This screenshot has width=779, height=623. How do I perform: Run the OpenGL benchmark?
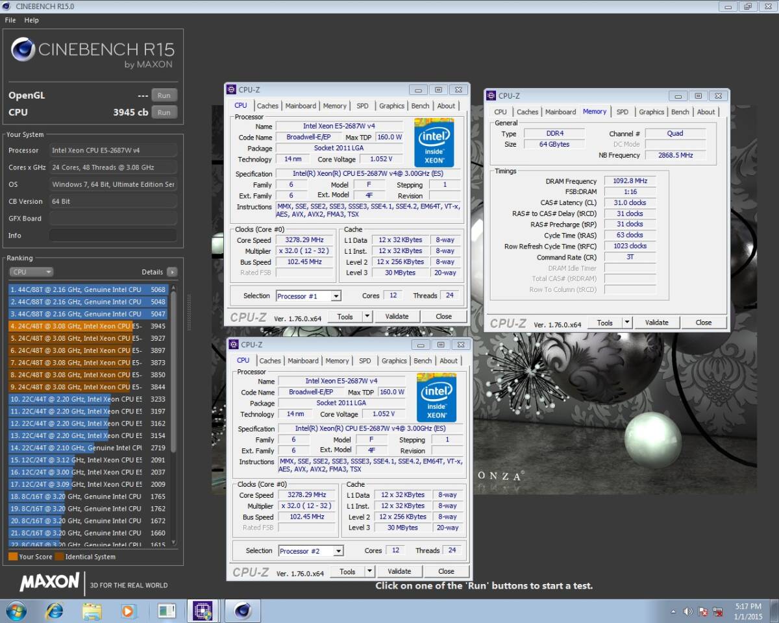pos(164,95)
